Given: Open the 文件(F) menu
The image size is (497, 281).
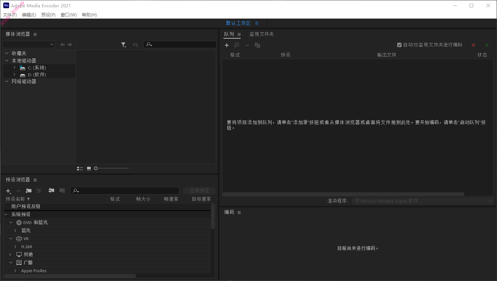Looking at the screenshot, I should (10, 15).
